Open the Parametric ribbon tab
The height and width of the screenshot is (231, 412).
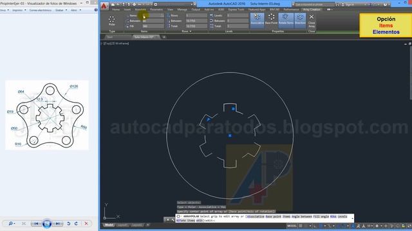(156, 10)
